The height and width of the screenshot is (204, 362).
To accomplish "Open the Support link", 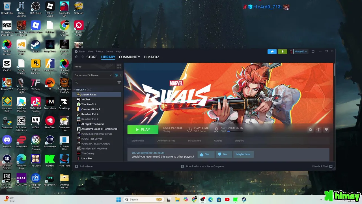I will 239,141.
